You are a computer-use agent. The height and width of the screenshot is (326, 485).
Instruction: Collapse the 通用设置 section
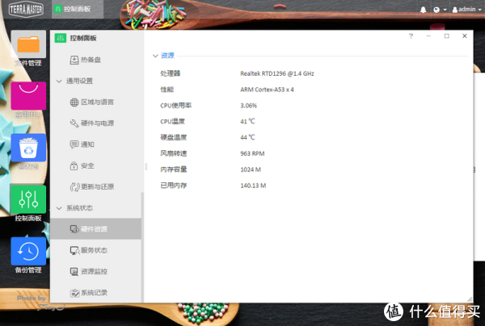tap(58, 81)
